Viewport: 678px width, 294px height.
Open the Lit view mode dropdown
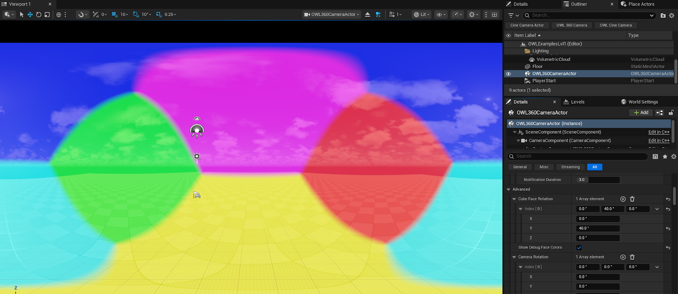pyautogui.click(x=422, y=14)
